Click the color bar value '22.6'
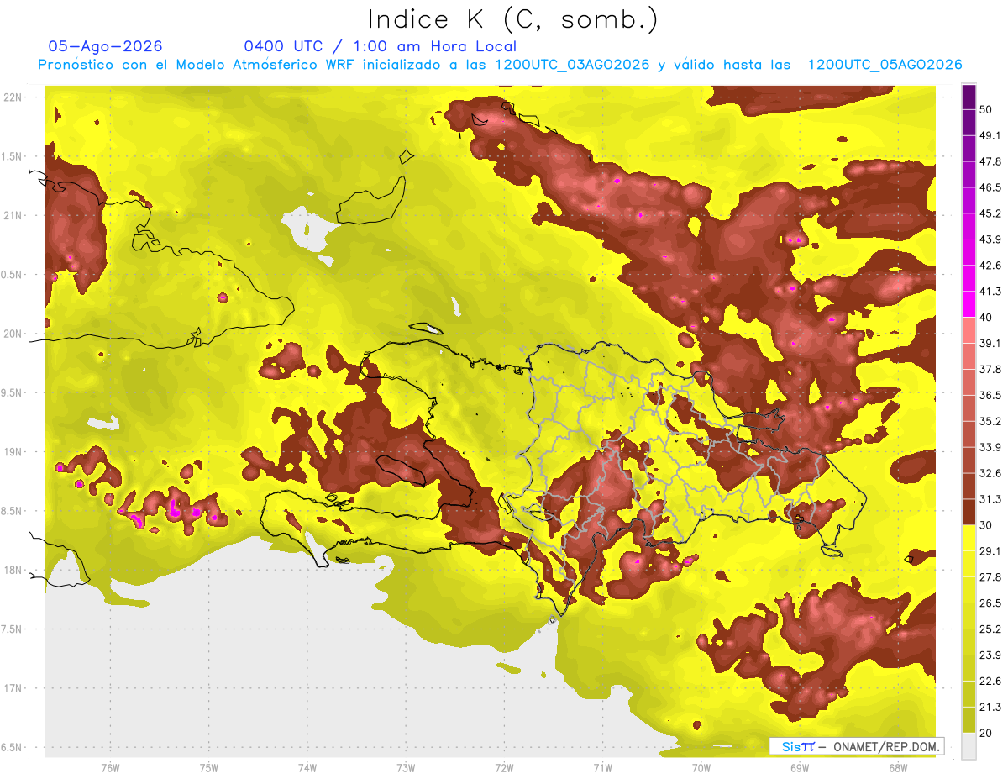This screenshot has width=1008, height=779. [x=990, y=682]
